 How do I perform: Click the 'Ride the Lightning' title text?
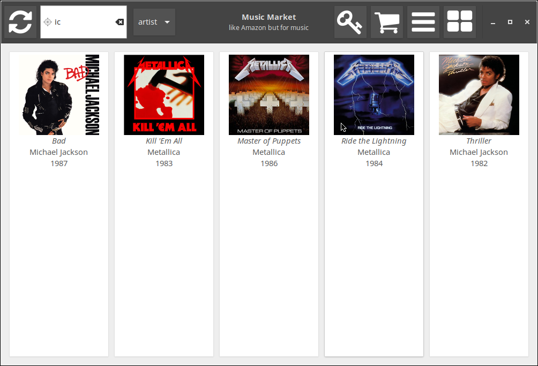[x=374, y=141]
